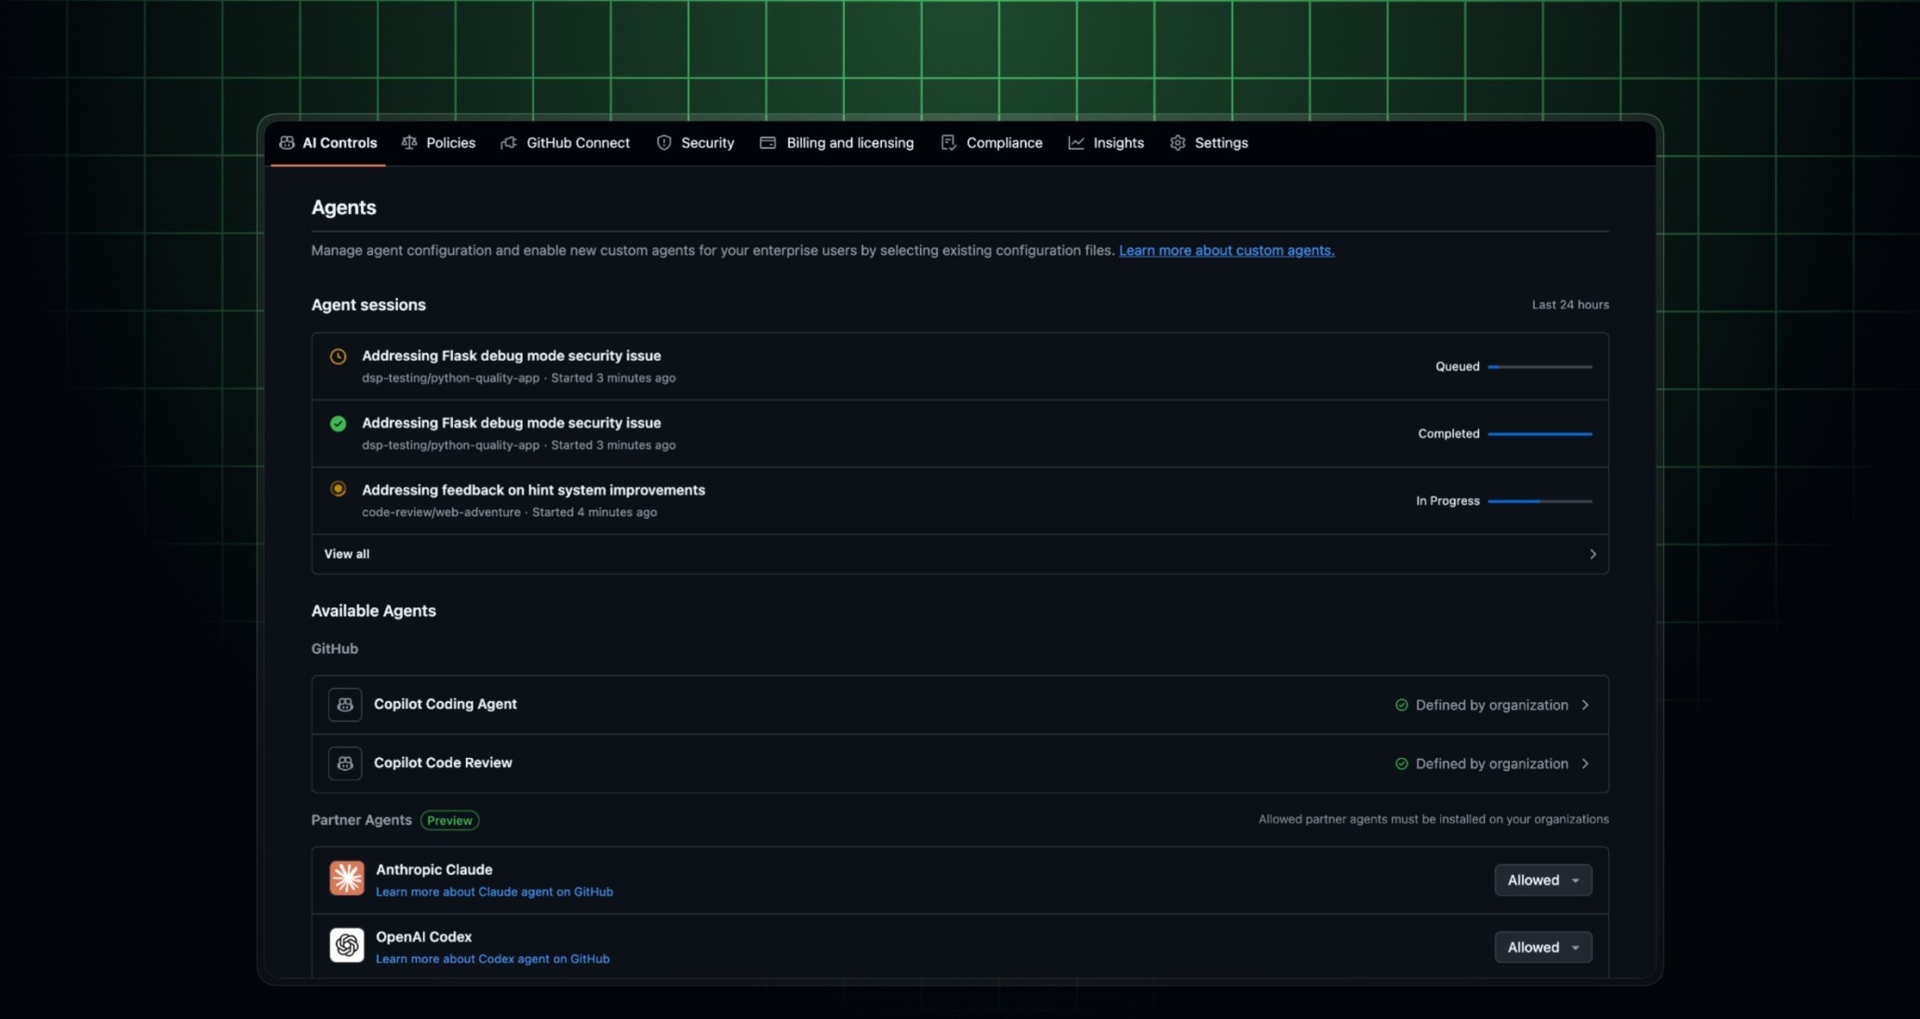Open the hint system improvements session

533,490
